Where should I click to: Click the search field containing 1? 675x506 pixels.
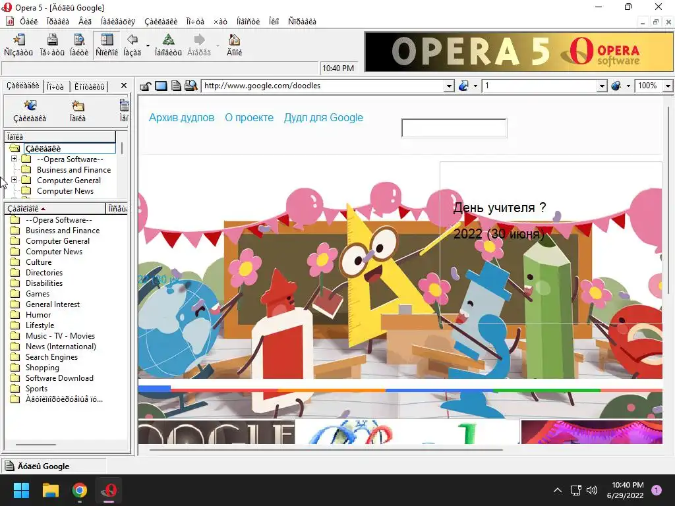pyautogui.click(x=540, y=86)
